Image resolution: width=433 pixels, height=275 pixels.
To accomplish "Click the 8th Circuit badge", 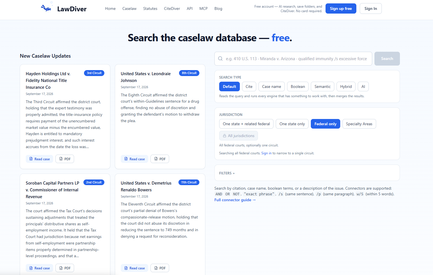I will (189, 73).
